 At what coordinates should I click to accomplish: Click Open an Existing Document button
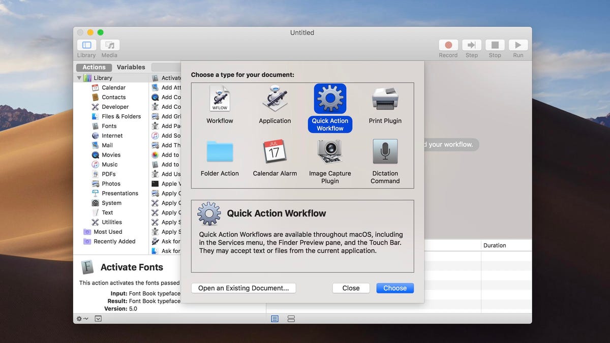click(243, 288)
